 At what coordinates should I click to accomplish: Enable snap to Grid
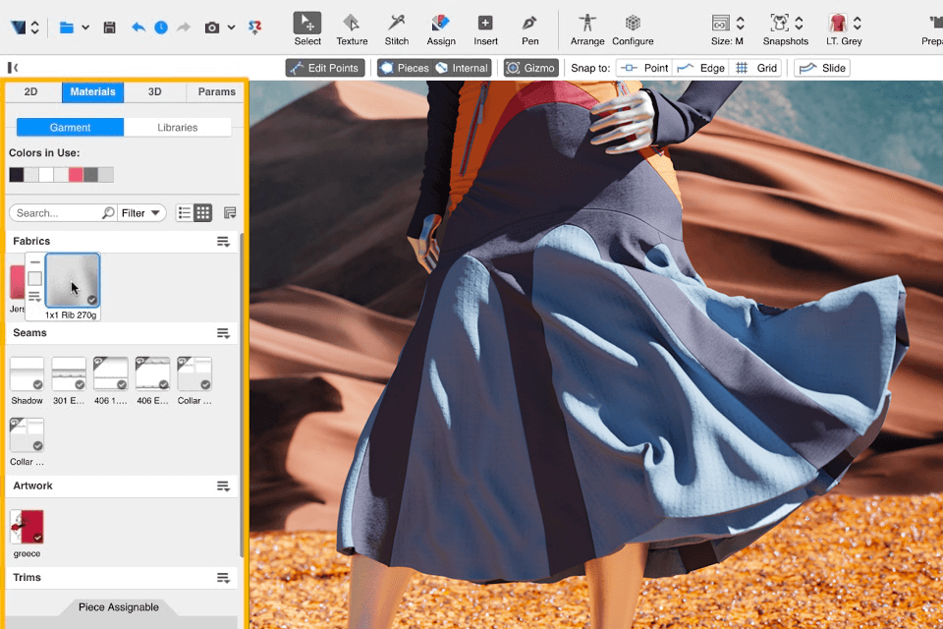[x=756, y=68]
